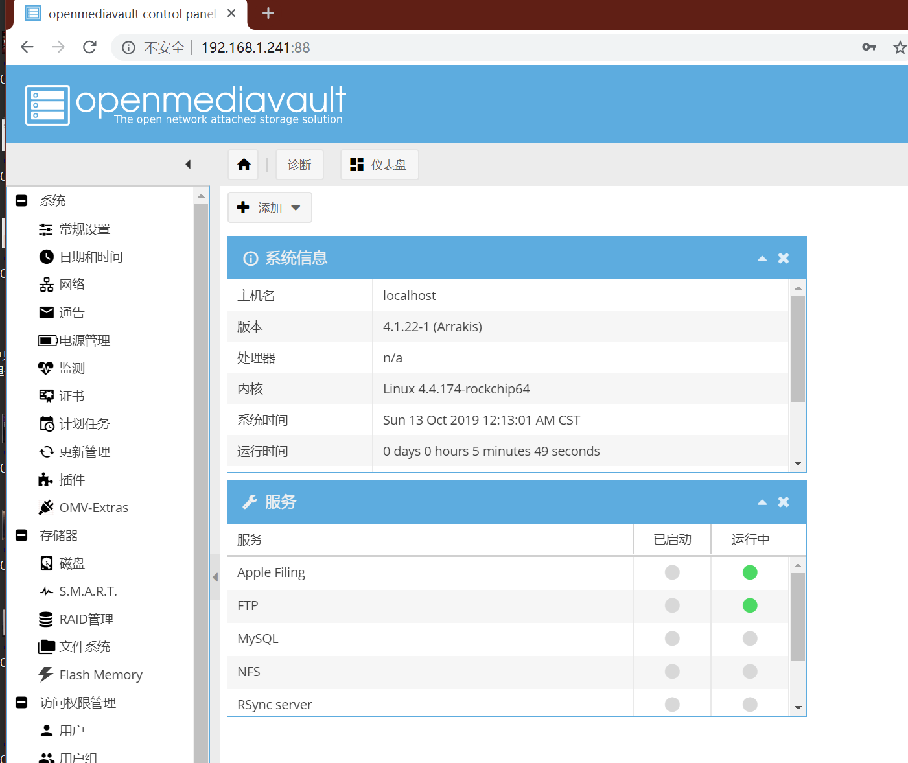Click the saved password key icon
The height and width of the screenshot is (763, 908).
tap(869, 47)
